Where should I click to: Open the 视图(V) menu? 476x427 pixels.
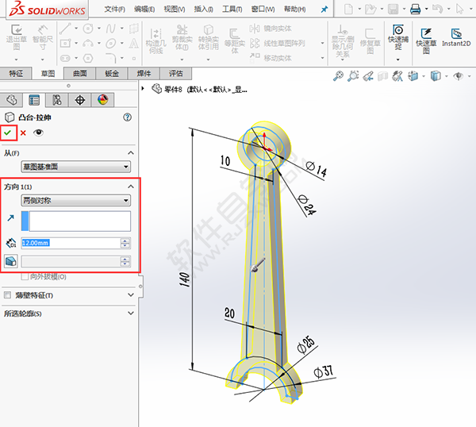175,9
